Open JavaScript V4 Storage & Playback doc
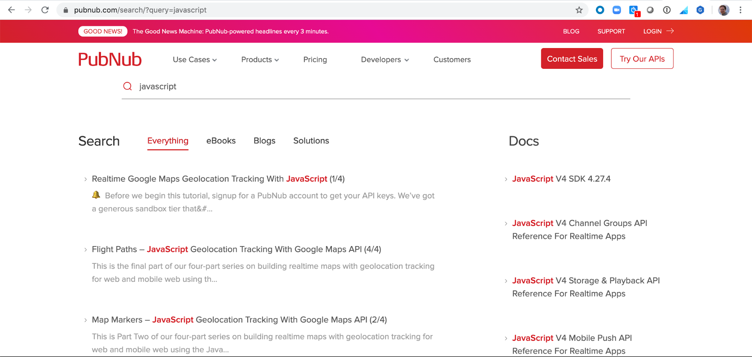 (x=586, y=287)
